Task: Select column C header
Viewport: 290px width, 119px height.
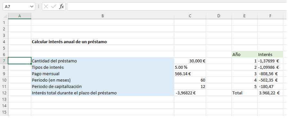Action: pos(190,16)
